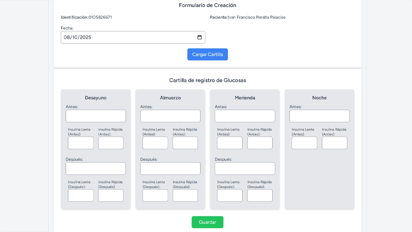Image resolution: width=412 pixels, height=232 pixels.
Task: Click Insulina Lenta (Antes) field for Merienda
Action: pyautogui.click(x=229, y=143)
